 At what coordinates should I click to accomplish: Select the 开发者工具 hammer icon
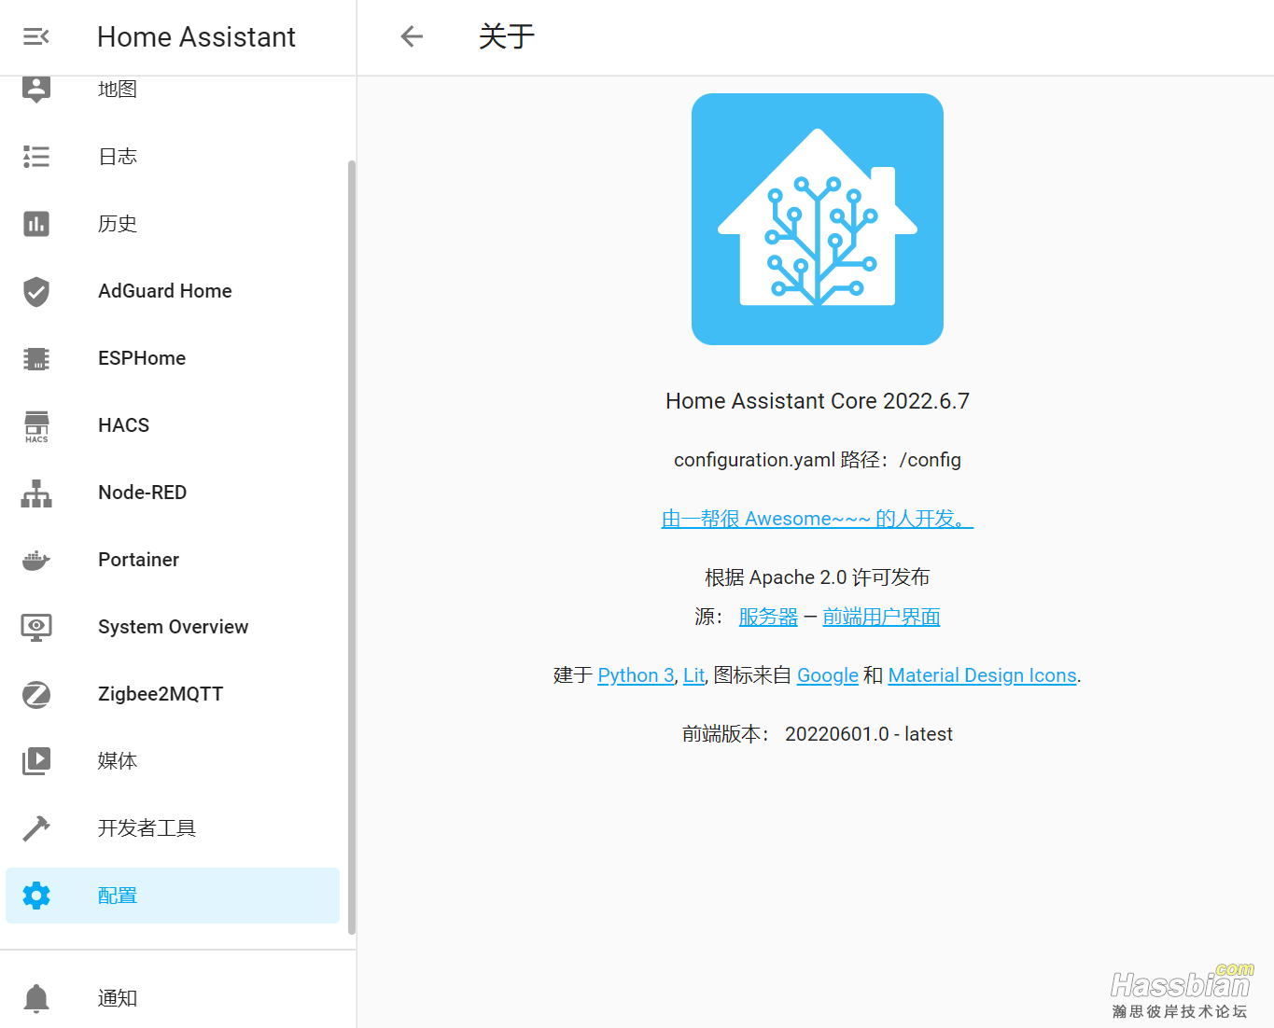[35, 828]
